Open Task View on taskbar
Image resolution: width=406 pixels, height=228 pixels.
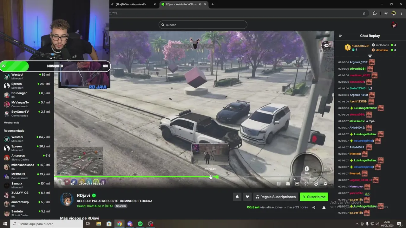[x=88, y=224]
